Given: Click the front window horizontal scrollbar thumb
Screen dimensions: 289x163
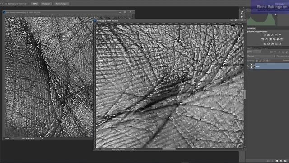Looking at the screenshot, I should (169, 149).
